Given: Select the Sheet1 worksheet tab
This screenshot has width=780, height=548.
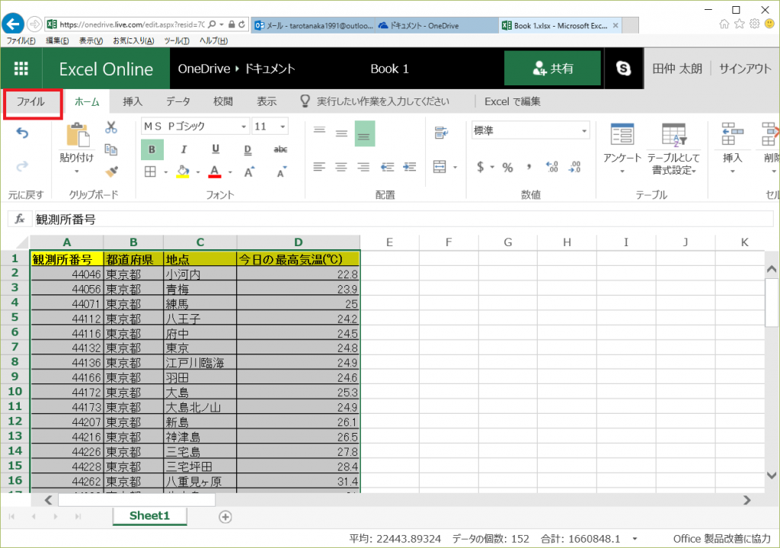Looking at the screenshot, I should coord(150,516).
